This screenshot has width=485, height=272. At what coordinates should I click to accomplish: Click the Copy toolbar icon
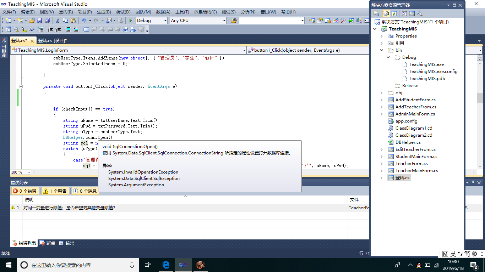(x=66, y=21)
